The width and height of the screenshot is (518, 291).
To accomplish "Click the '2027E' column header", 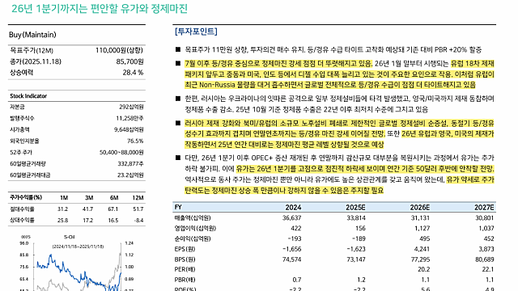I will pyautogui.click(x=484, y=207).
